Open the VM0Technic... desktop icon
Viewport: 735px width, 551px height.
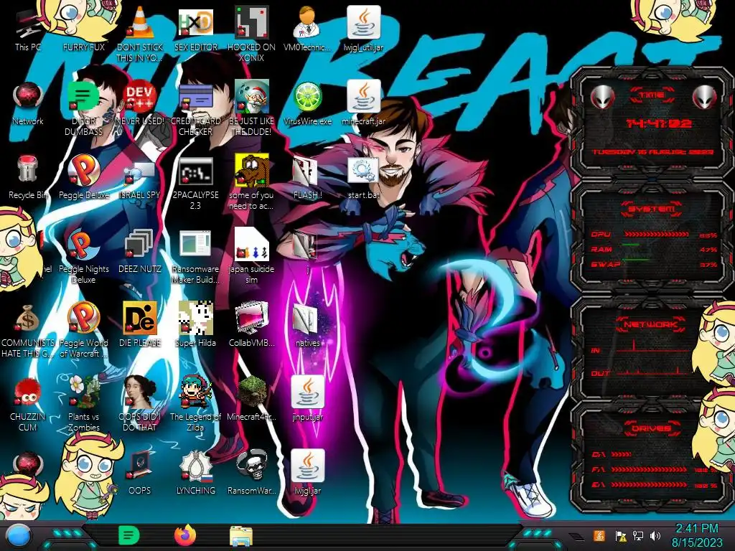click(307, 22)
